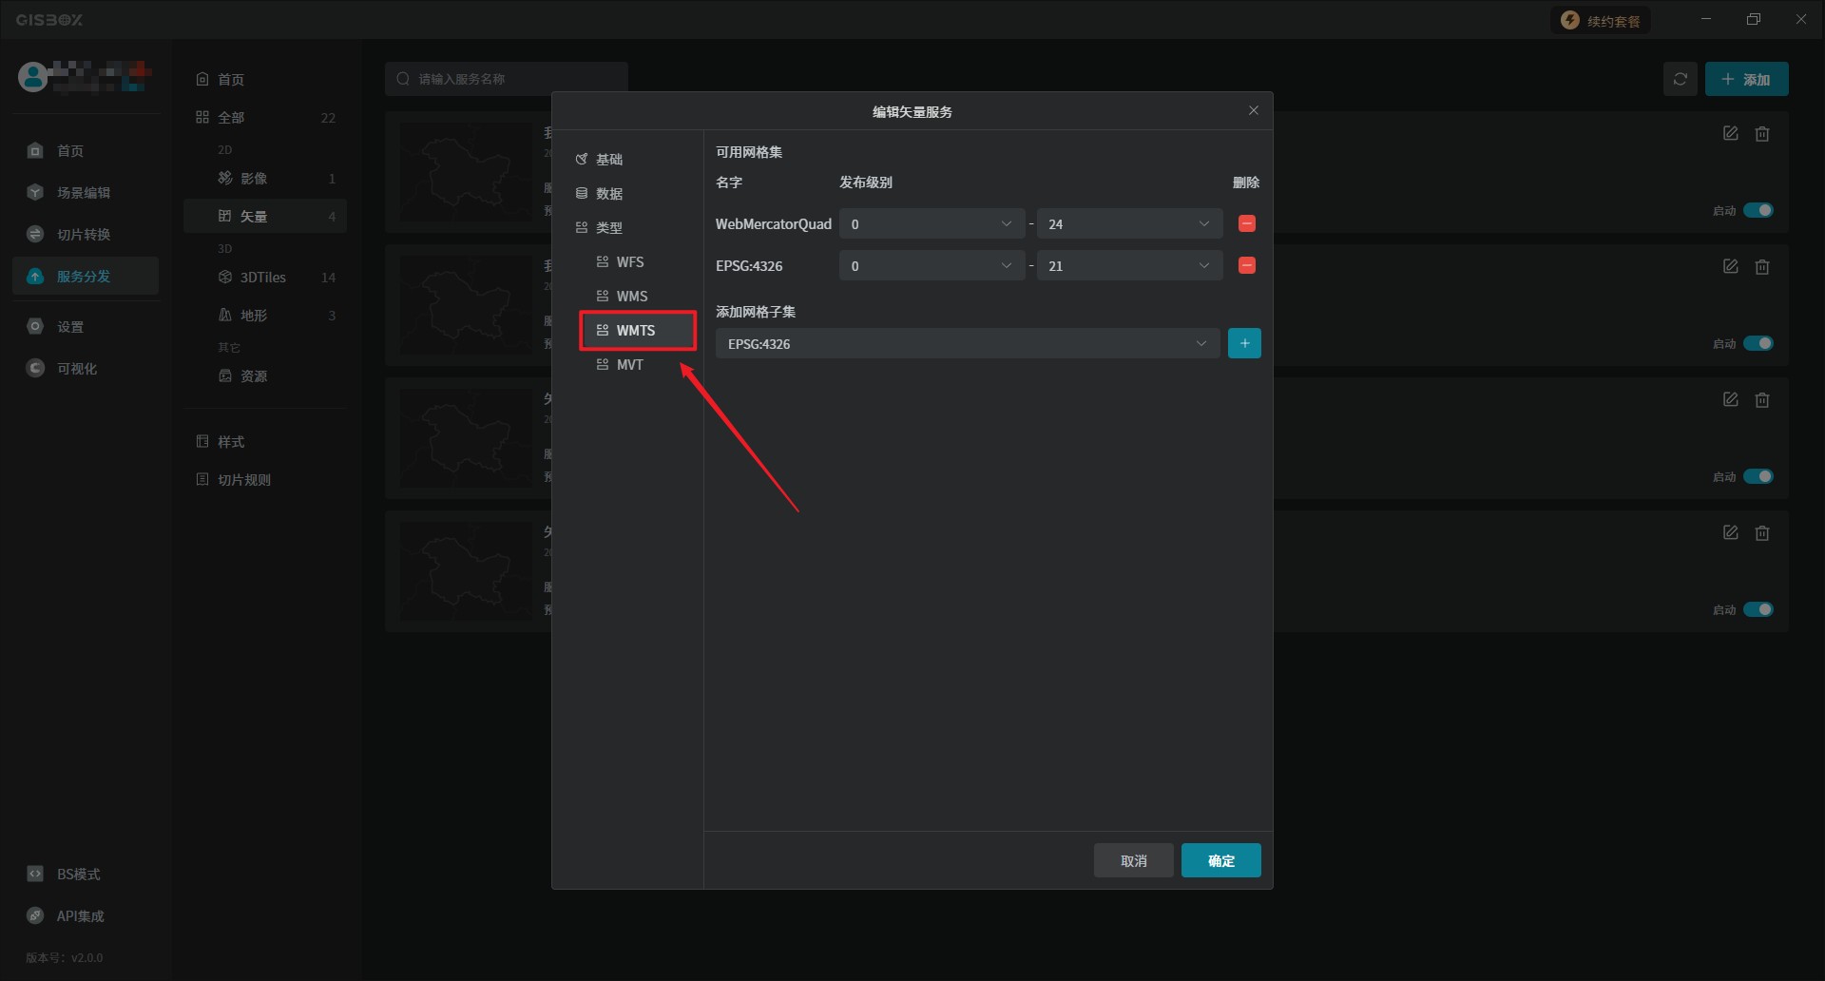Switch to the WFS type tab
Viewport: 1825px width, 981px height.
coord(629,262)
